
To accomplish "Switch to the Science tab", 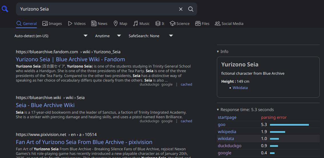I will click(x=179, y=23).
